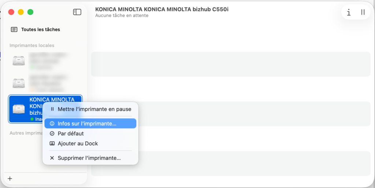The image size is (375, 188).
Task: Click the Imprimantes locales section header
Action: (32, 45)
